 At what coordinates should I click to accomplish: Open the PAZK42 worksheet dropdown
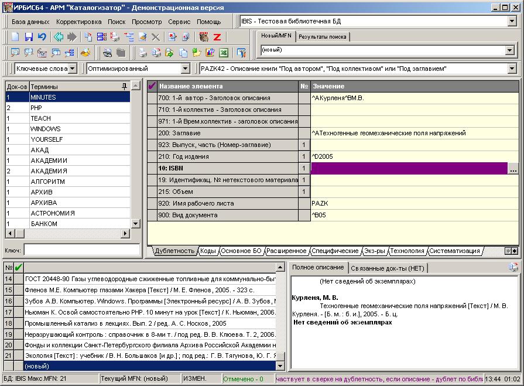point(512,69)
